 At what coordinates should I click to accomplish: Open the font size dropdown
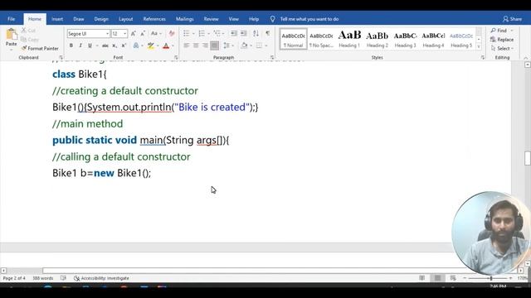click(125, 34)
